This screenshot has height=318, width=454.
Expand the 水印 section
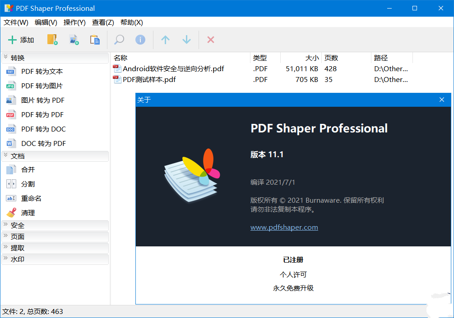(x=55, y=259)
